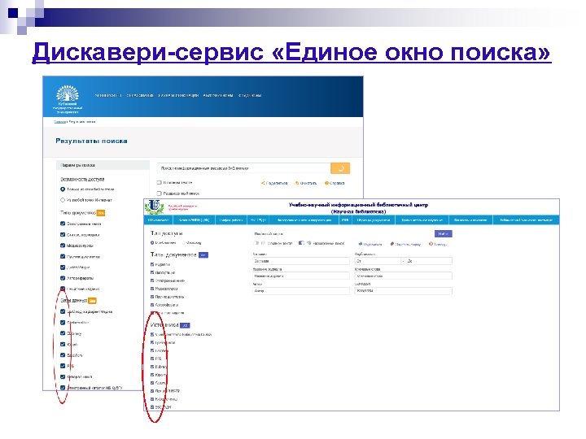Click the orange search button beside the search field
The image size is (586, 439).
[x=340, y=168]
